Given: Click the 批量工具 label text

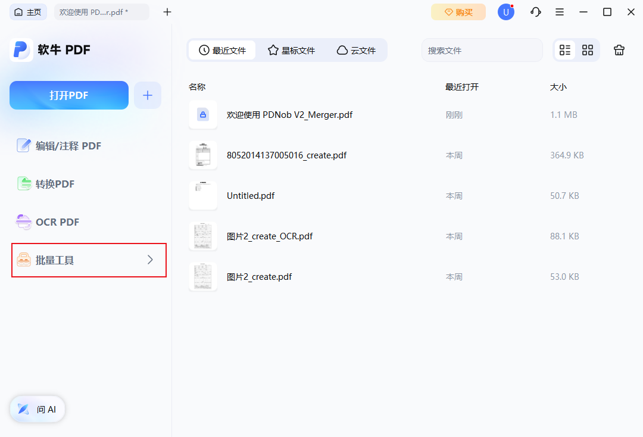Looking at the screenshot, I should tap(55, 260).
